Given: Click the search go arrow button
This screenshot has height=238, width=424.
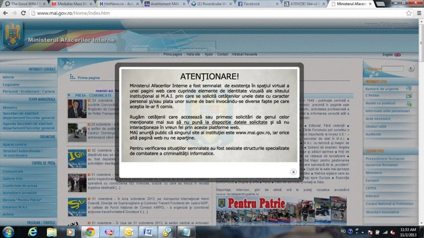Looking at the screenshot, I should [411, 68].
